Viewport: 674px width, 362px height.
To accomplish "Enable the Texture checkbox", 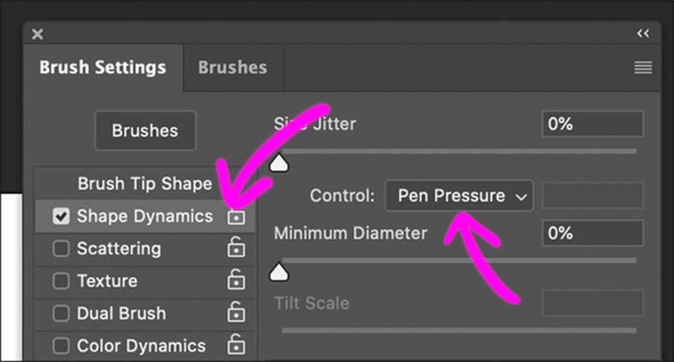I will (61, 281).
